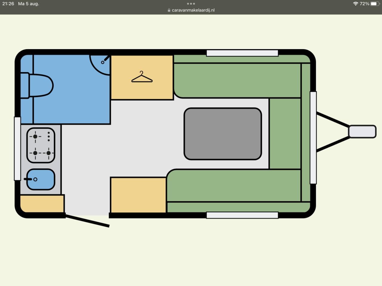Tap the three-dot multitasking menu
Screen dimensions: 382x286
pos(191,4)
